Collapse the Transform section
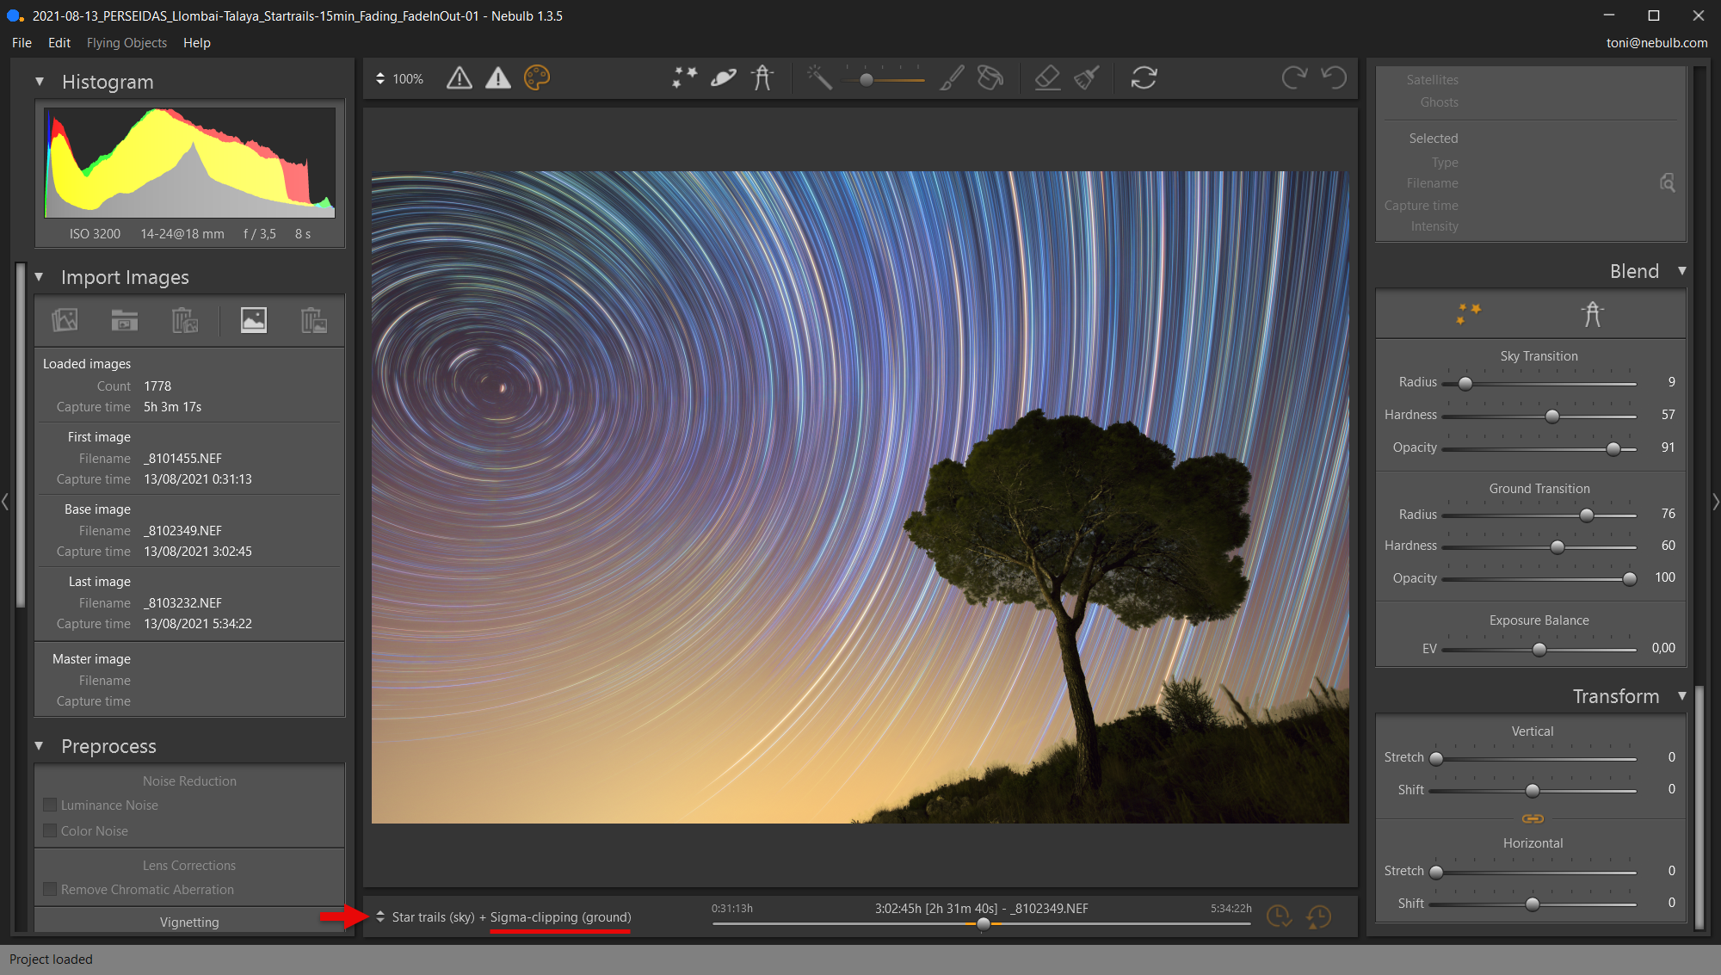The height and width of the screenshot is (975, 1721). click(x=1682, y=696)
